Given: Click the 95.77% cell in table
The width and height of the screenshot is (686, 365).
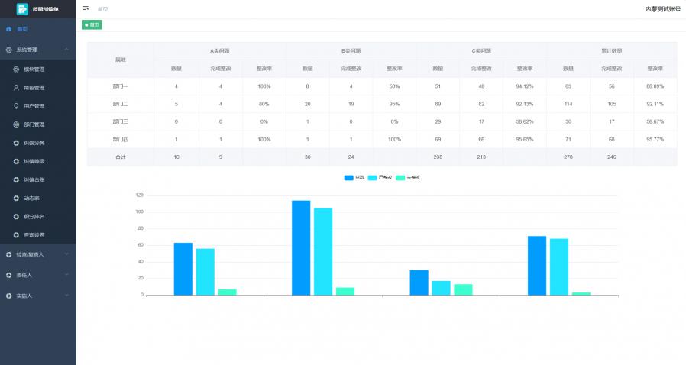Looking at the screenshot, I should [x=655, y=139].
